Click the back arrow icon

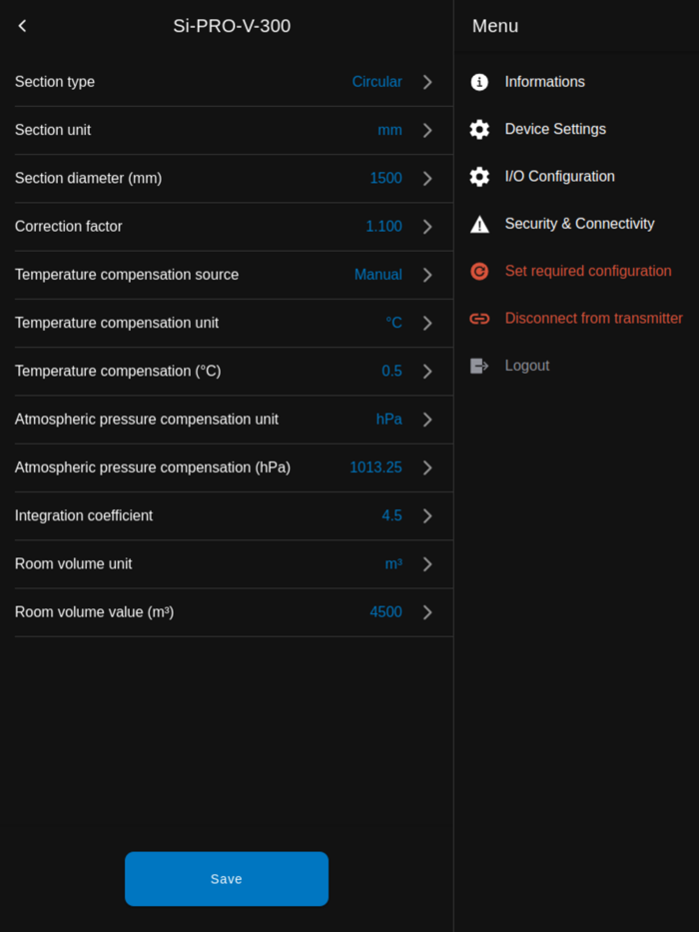pos(23,26)
